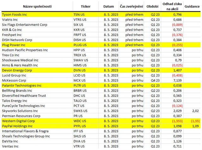Select PayPal estimate '1,098'
The height and width of the screenshot is (150, 202).
[x=177, y=126]
